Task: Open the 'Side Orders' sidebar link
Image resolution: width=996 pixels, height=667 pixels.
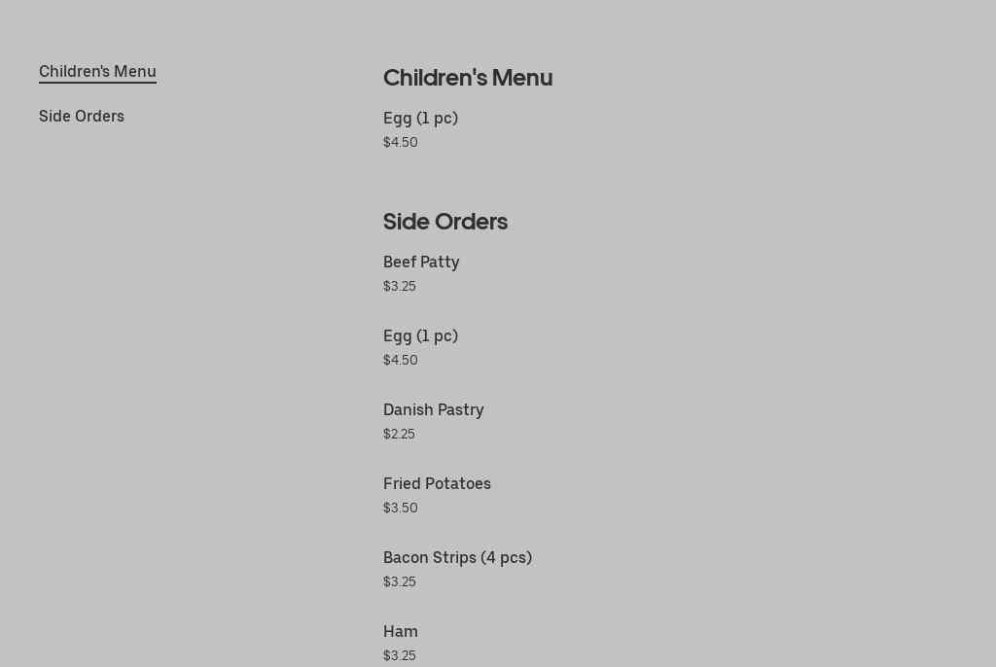Action: point(82,116)
